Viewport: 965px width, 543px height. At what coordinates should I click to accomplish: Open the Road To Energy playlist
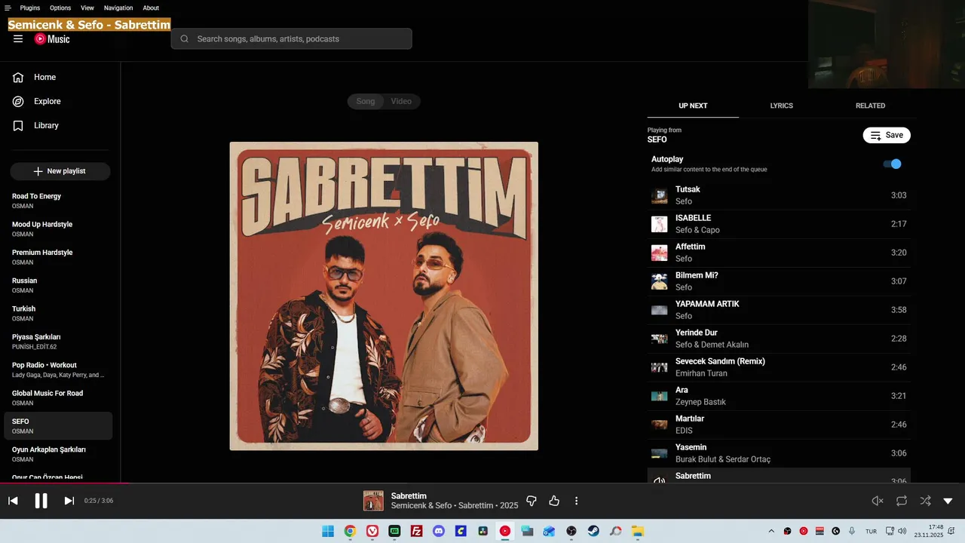[x=58, y=201]
